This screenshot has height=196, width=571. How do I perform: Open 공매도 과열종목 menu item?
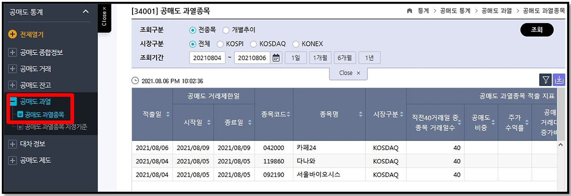tap(45, 114)
